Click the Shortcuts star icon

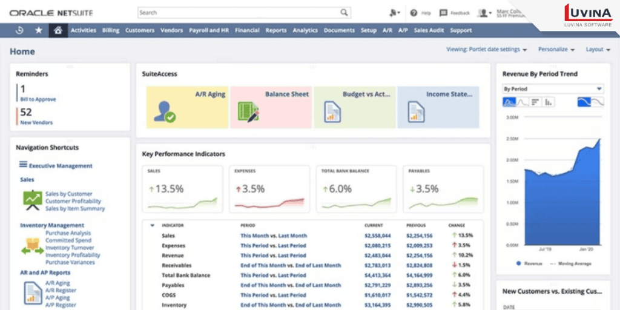pyautogui.click(x=39, y=30)
